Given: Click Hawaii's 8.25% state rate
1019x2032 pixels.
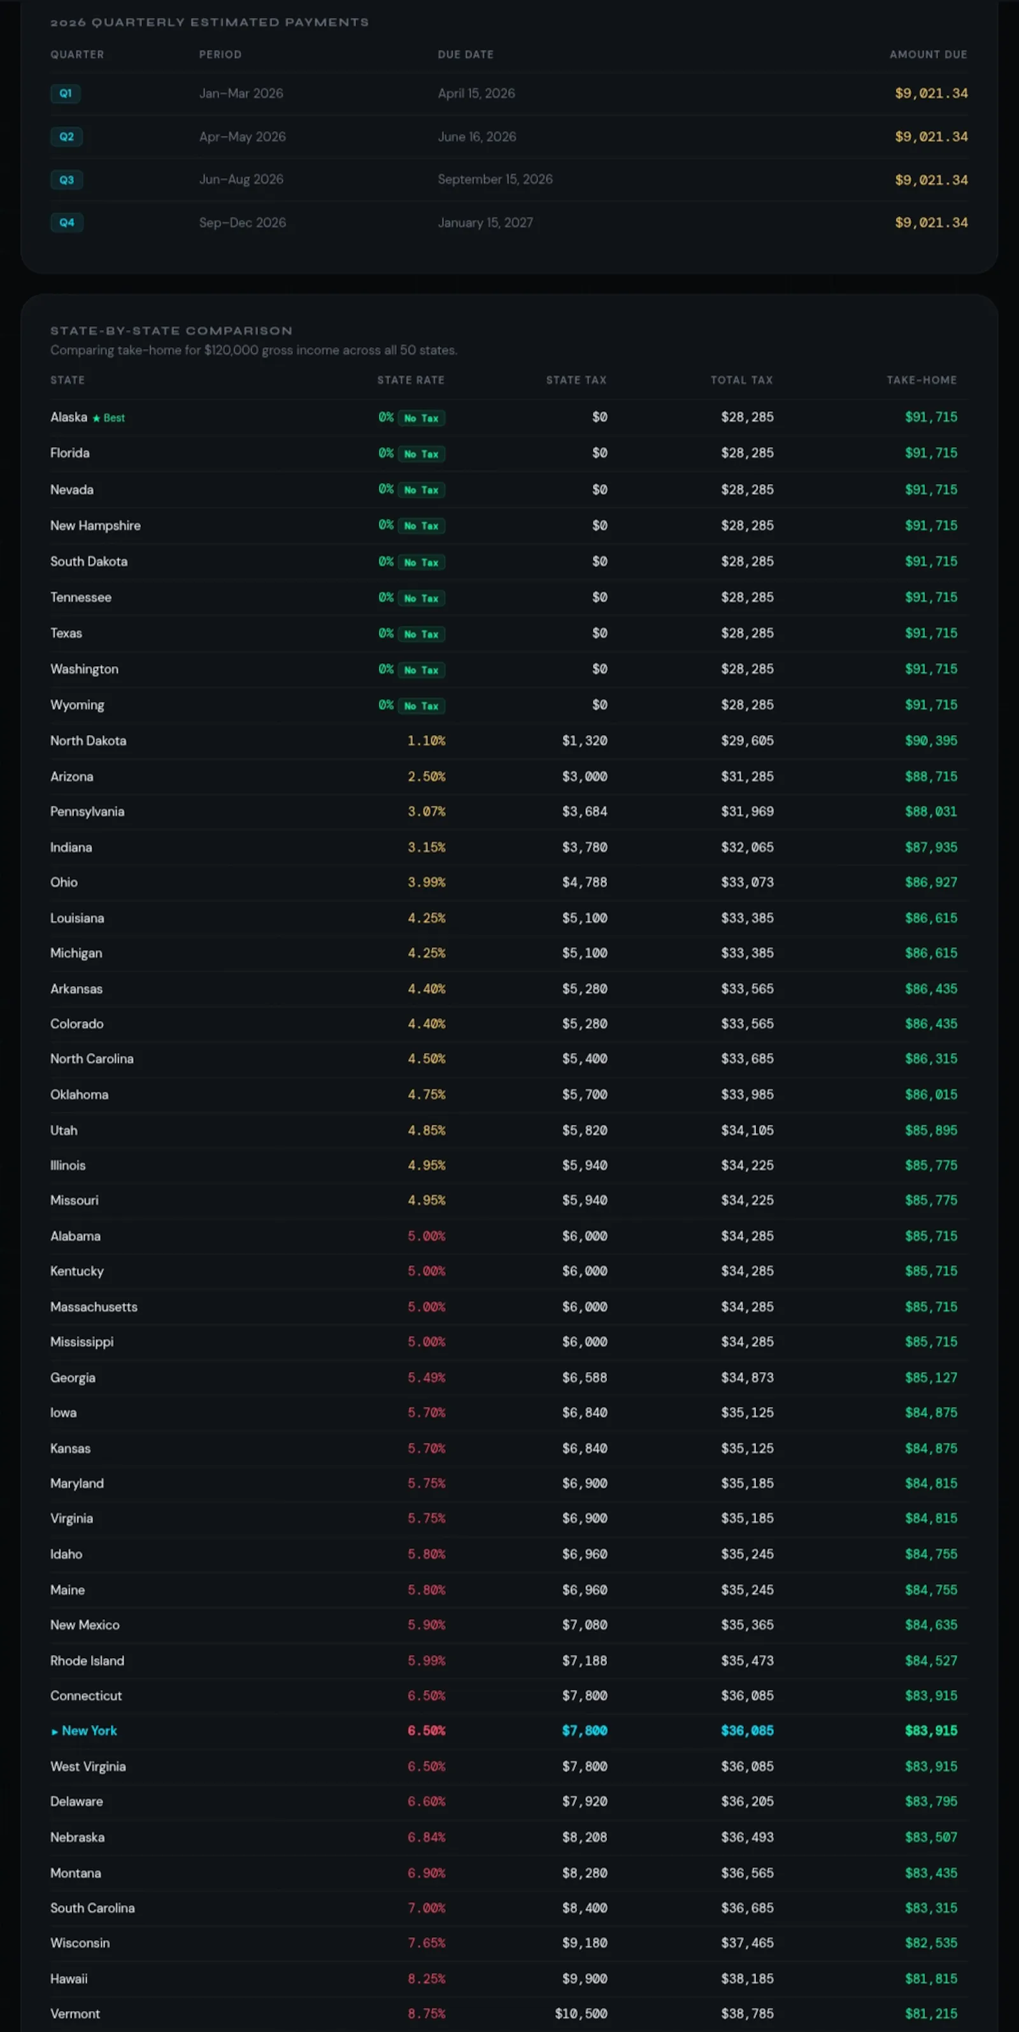Looking at the screenshot, I should tap(427, 1979).
